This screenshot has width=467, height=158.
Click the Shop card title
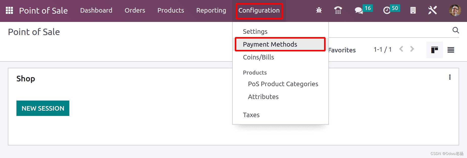26,79
